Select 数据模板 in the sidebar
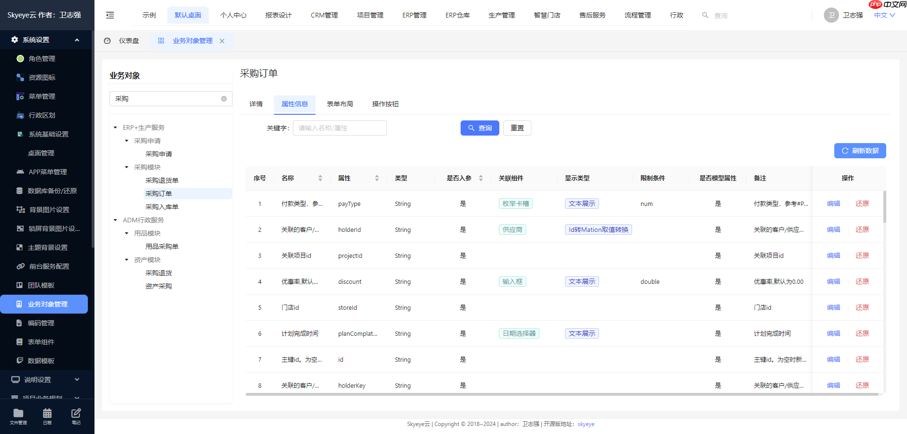This screenshot has width=907, height=434. point(42,361)
